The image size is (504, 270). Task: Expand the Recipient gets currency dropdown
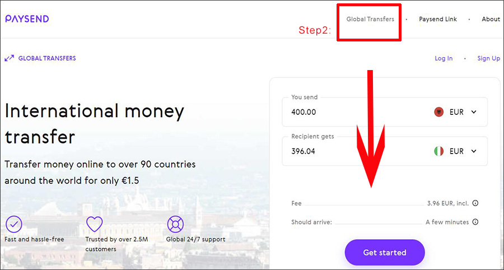coord(473,151)
